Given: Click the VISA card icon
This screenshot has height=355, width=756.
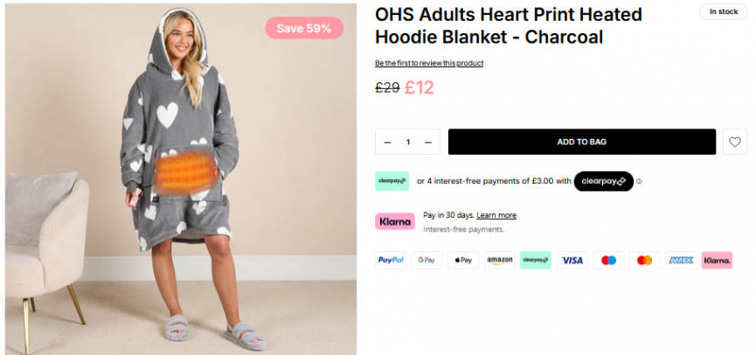Looking at the screenshot, I should (572, 261).
